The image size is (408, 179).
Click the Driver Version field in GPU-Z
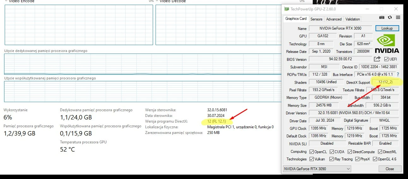point(354,113)
